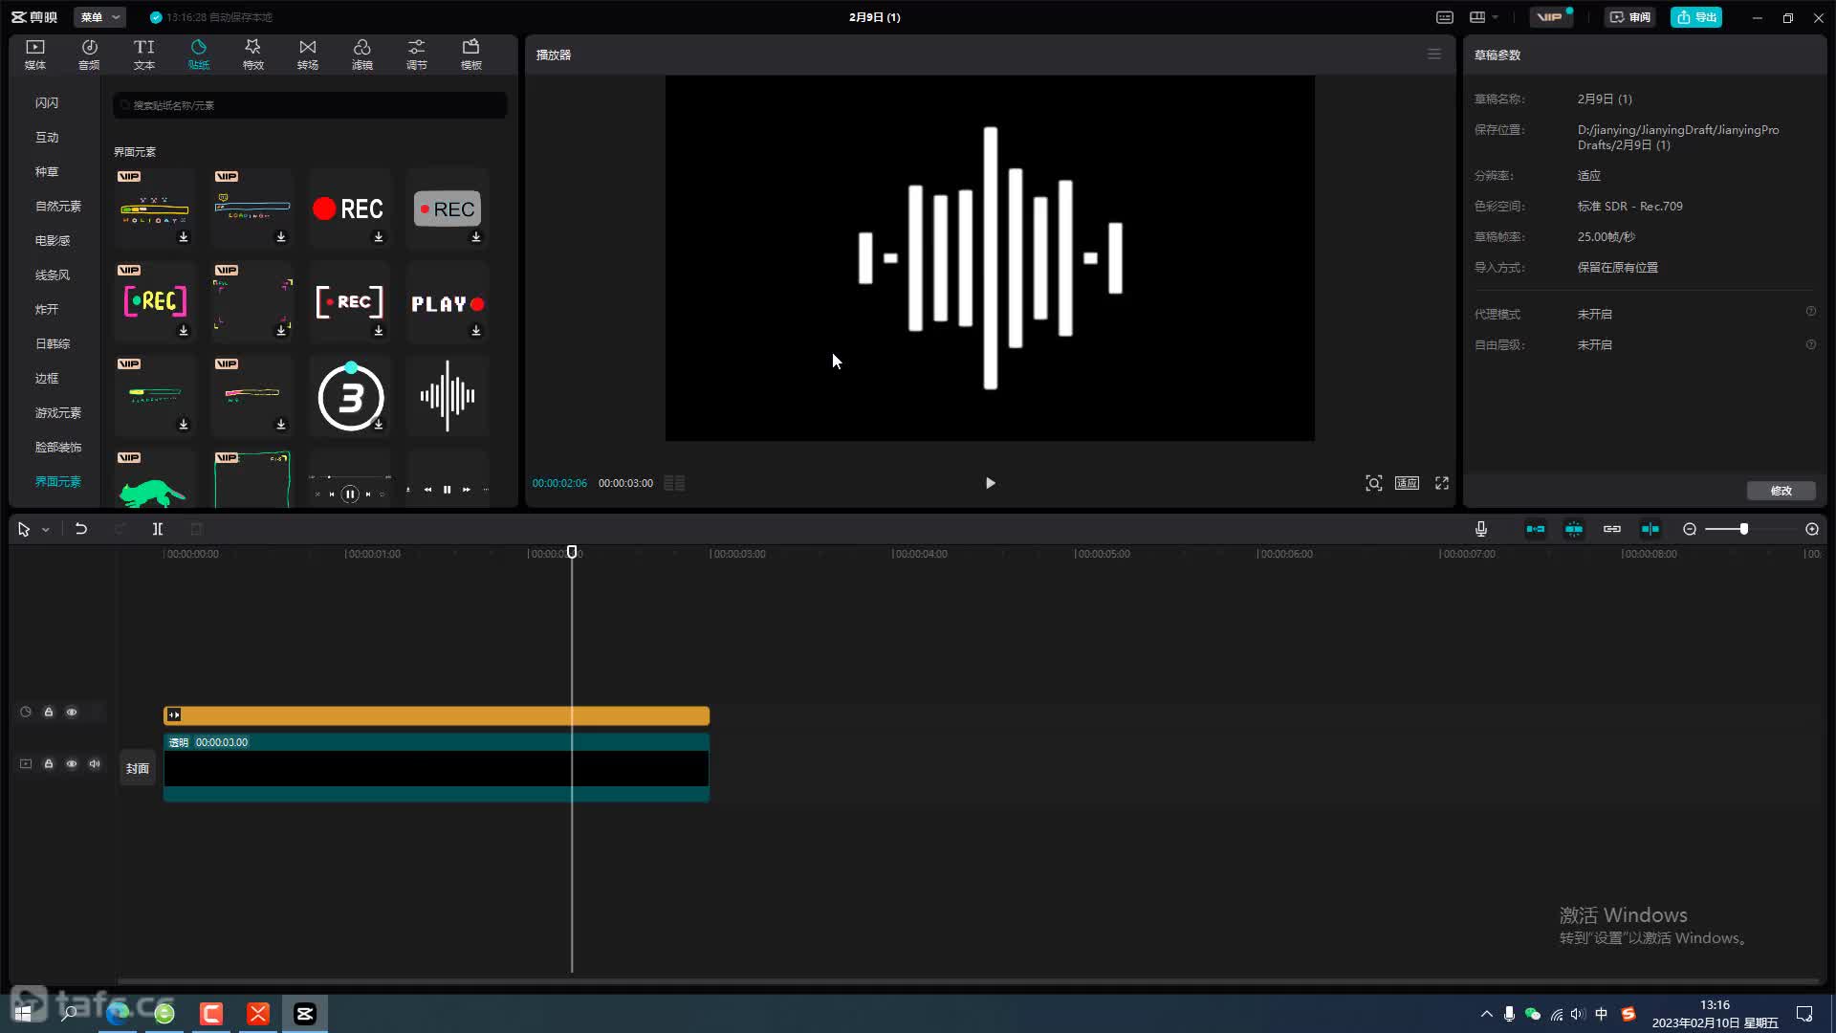This screenshot has width=1836, height=1033.
Task: Select the 自然元素 sticker category
Action: coord(58,206)
